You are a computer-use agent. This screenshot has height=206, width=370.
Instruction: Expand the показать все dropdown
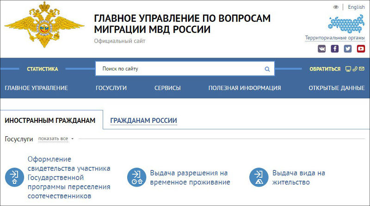point(53,139)
